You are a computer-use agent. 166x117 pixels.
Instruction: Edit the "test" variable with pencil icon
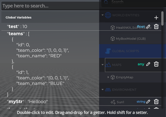(148, 26)
